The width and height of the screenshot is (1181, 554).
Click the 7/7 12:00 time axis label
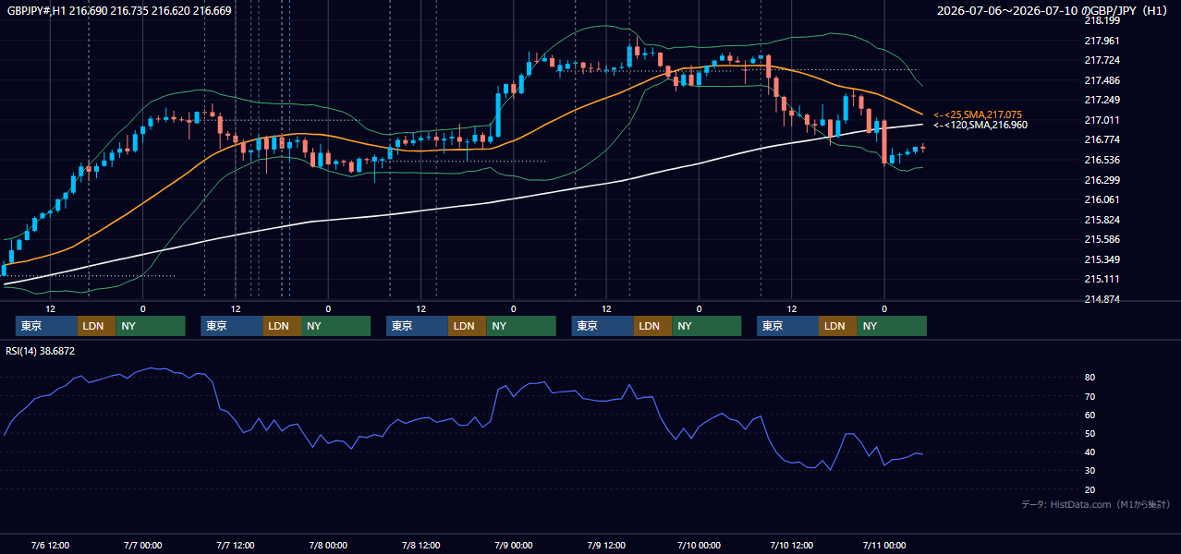[235, 545]
